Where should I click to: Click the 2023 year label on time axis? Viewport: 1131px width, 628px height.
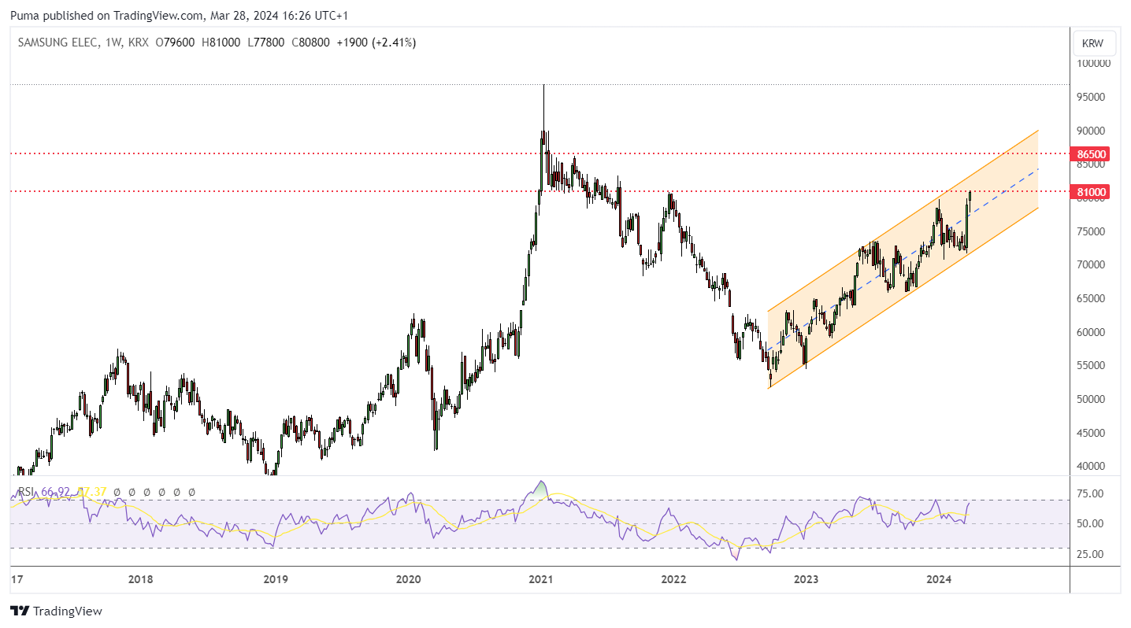[806, 580]
